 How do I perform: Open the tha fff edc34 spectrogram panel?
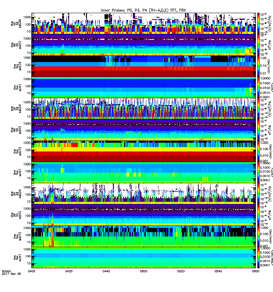(143, 24)
